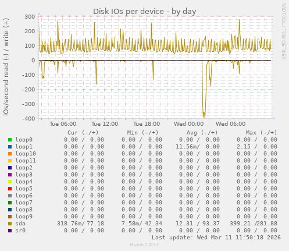289x251 pixels.
Task: Click the loop3 purple color swatch
Action: click(x=10, y=175)
